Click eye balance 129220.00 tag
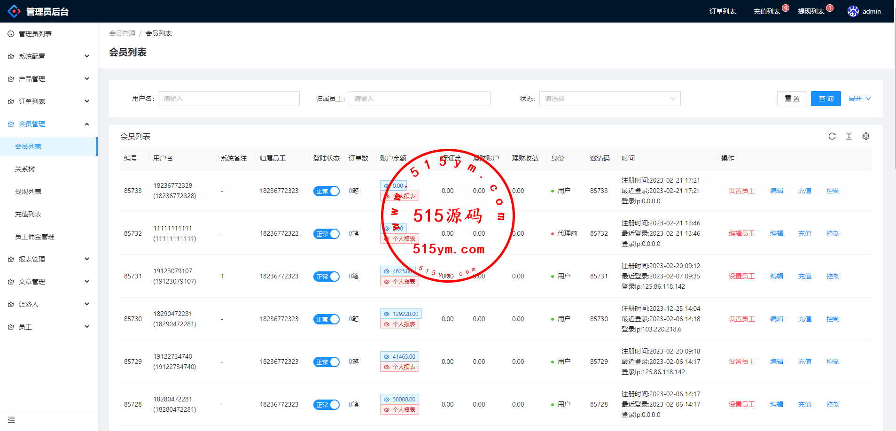The width and height of the screenshot is (896, 431). (401, 314)
